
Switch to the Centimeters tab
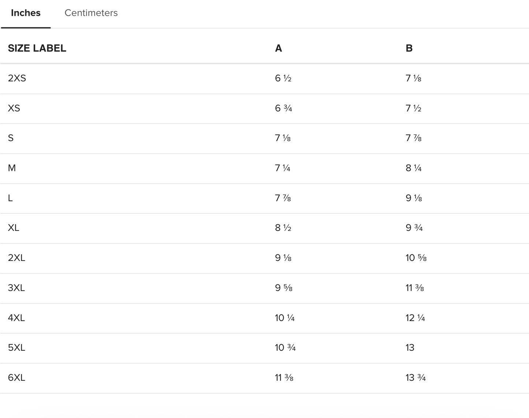91,13
